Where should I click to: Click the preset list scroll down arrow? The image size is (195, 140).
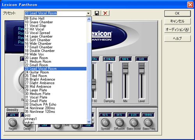[89, 121]
